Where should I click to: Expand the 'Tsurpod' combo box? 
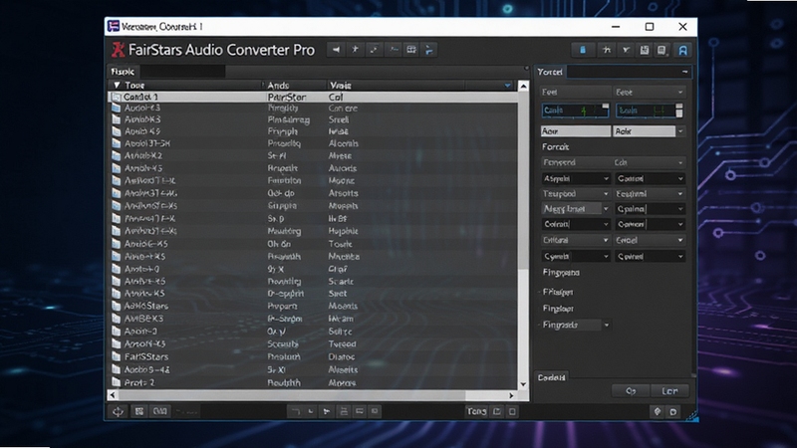(x=576, y=193)
